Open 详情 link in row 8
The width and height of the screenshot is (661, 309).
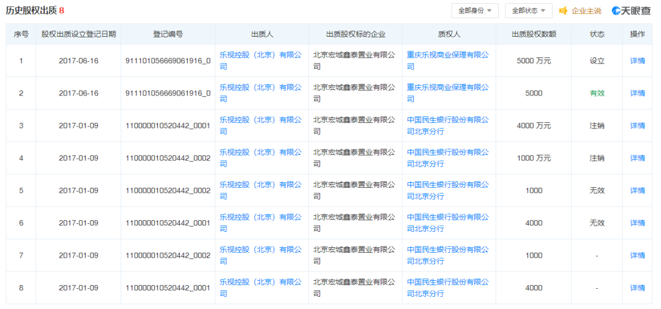637,288
